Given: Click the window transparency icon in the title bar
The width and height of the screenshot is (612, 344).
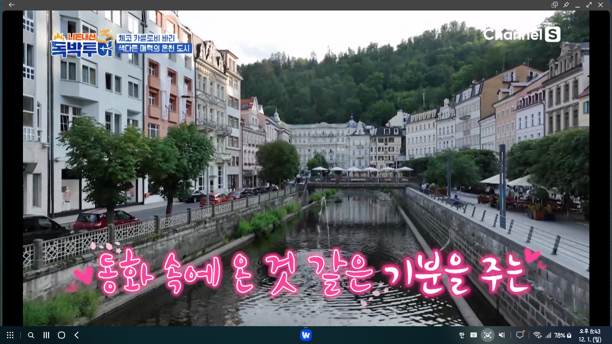Looking at the screenshot, I should 555,5.
